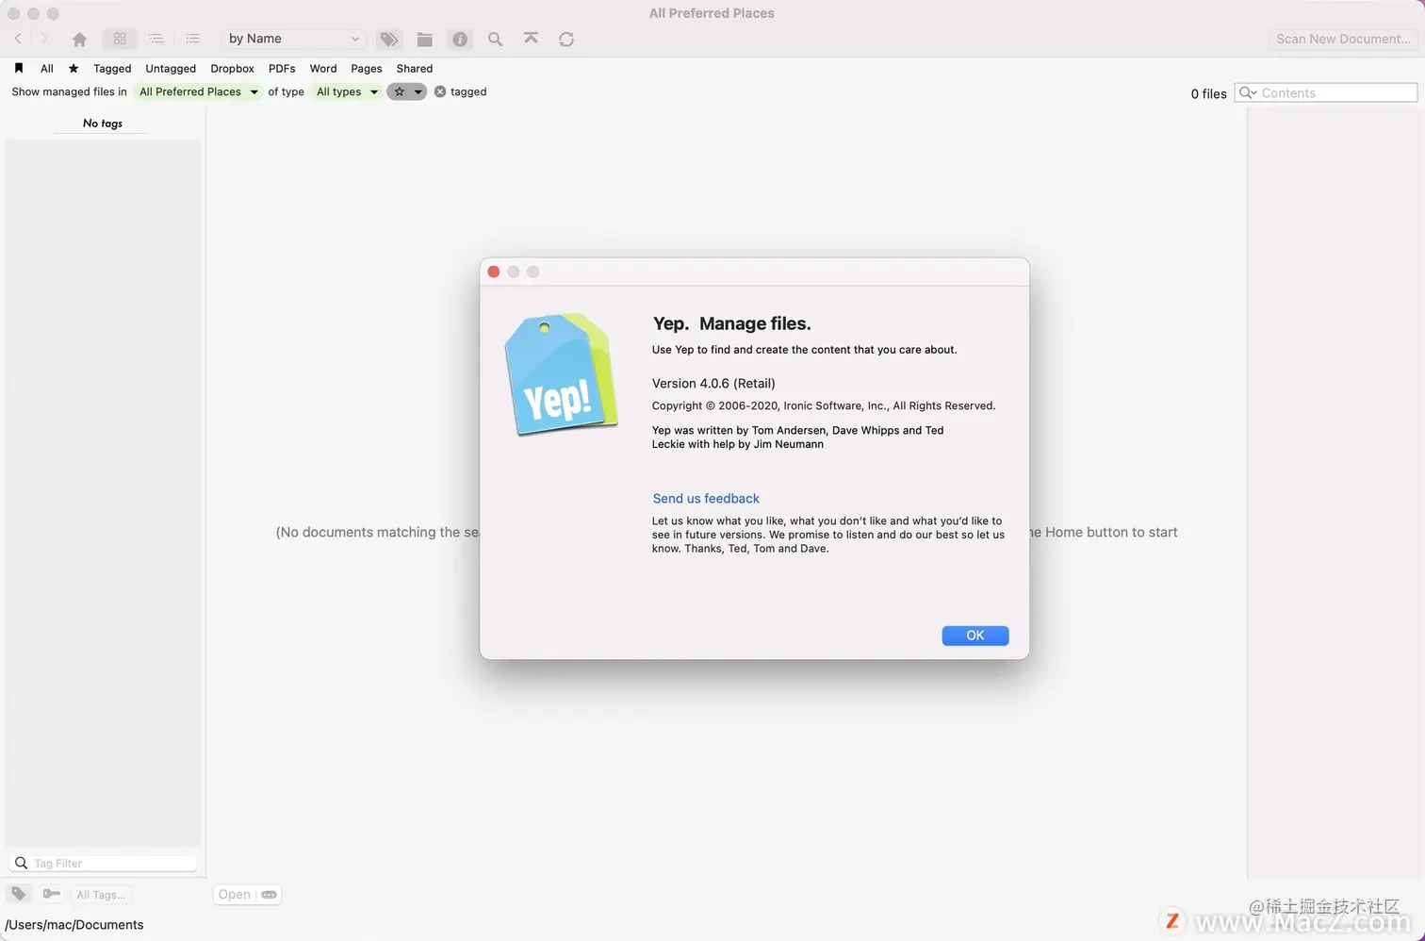Go forward with the right arrow
The image size is (1425, 941).
pyautogui.click(x=44, y=39)
